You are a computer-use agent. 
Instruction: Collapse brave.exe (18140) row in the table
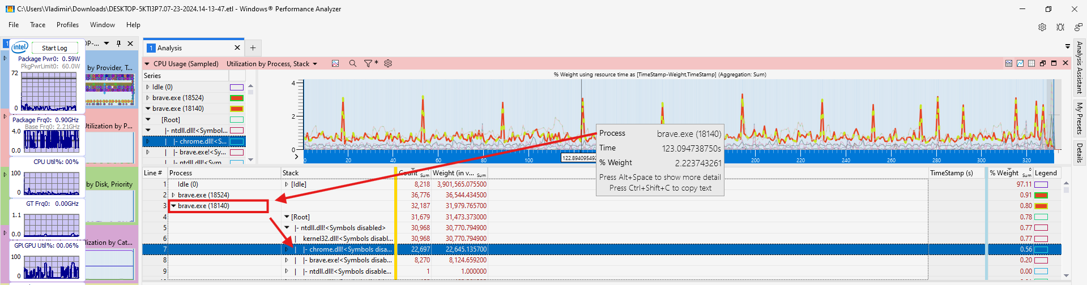point(173,206)
